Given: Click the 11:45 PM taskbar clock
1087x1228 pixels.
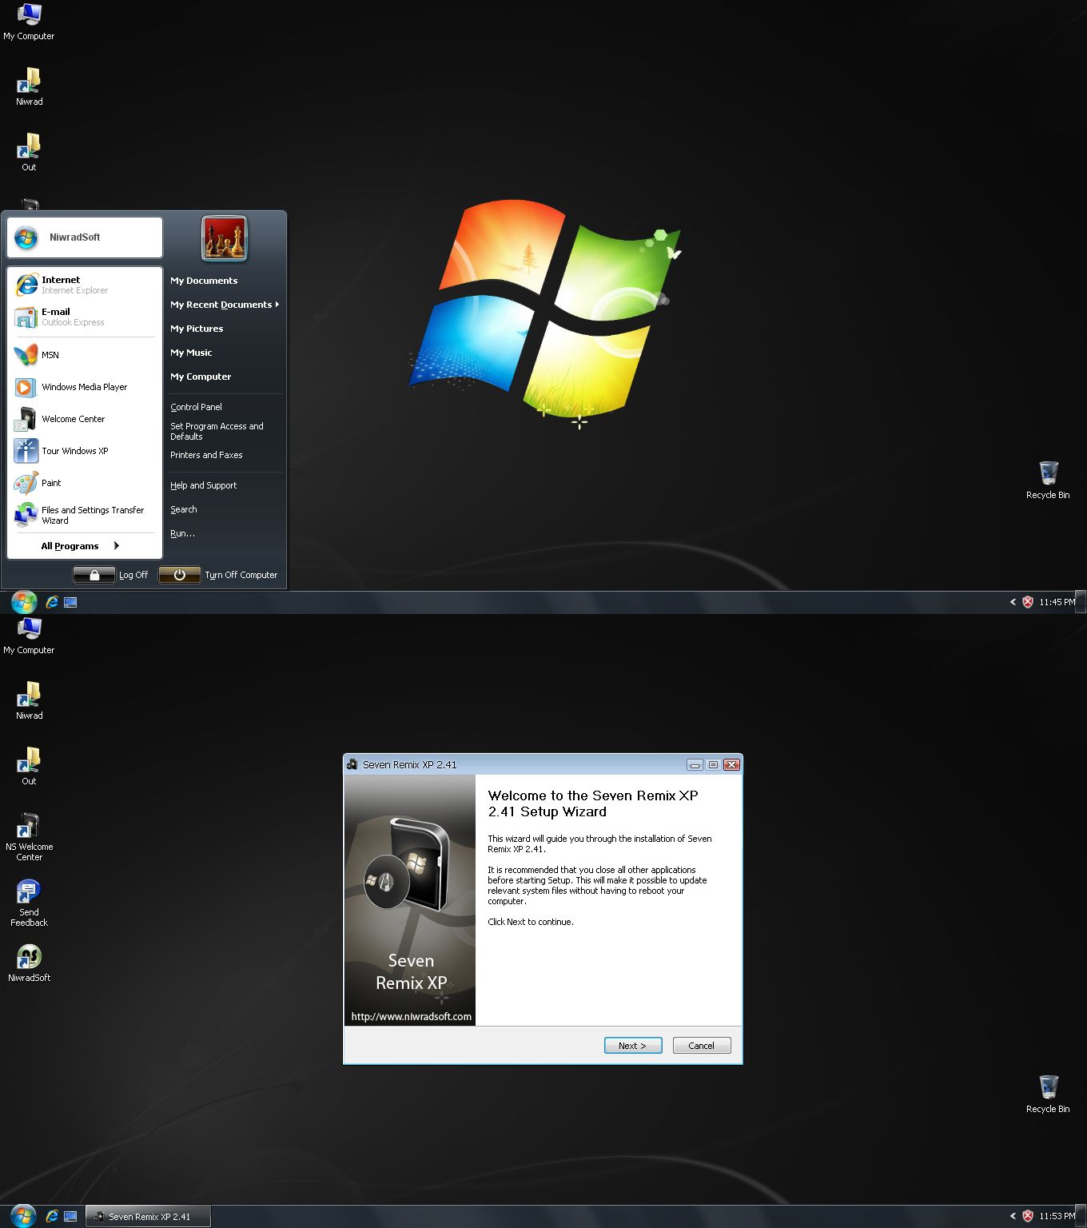Looking at the screenshot, I should tap(1057, 602).
